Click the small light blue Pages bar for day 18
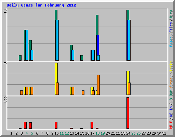This screenshot has height=137, width=175. pyautogui.click(x=98, y=58)
